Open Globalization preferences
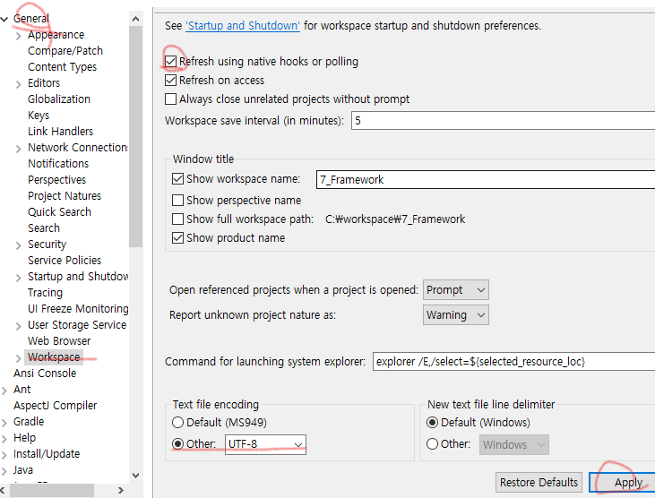 coord(59,99)
